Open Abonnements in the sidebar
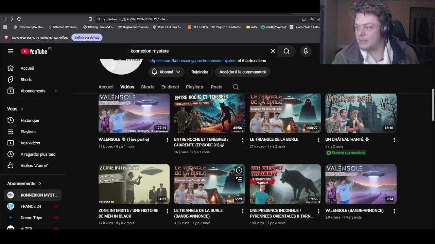The width and height of the screenshot is (435, 244). click(x=33, y=91)
